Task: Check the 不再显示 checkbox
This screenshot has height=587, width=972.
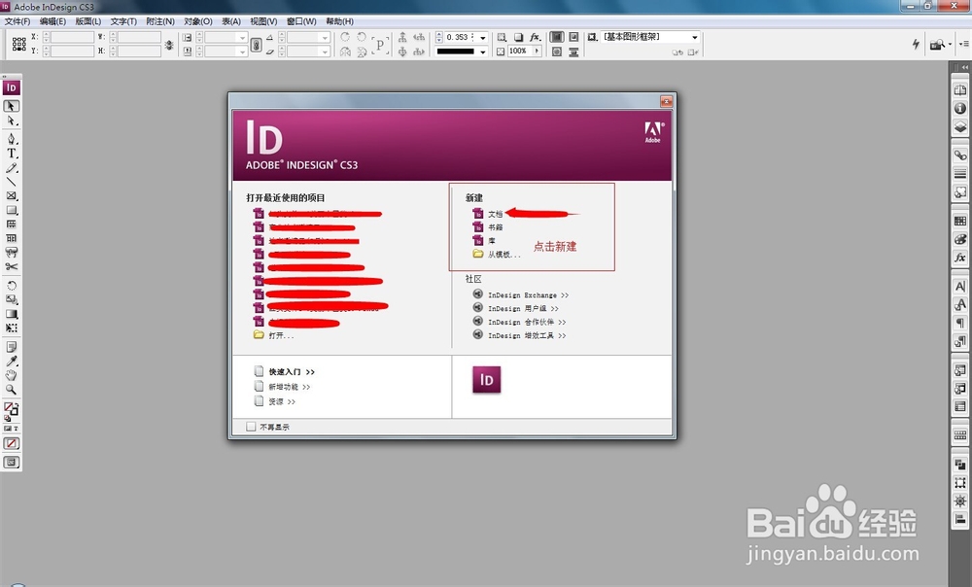Action: click(251, 427)
